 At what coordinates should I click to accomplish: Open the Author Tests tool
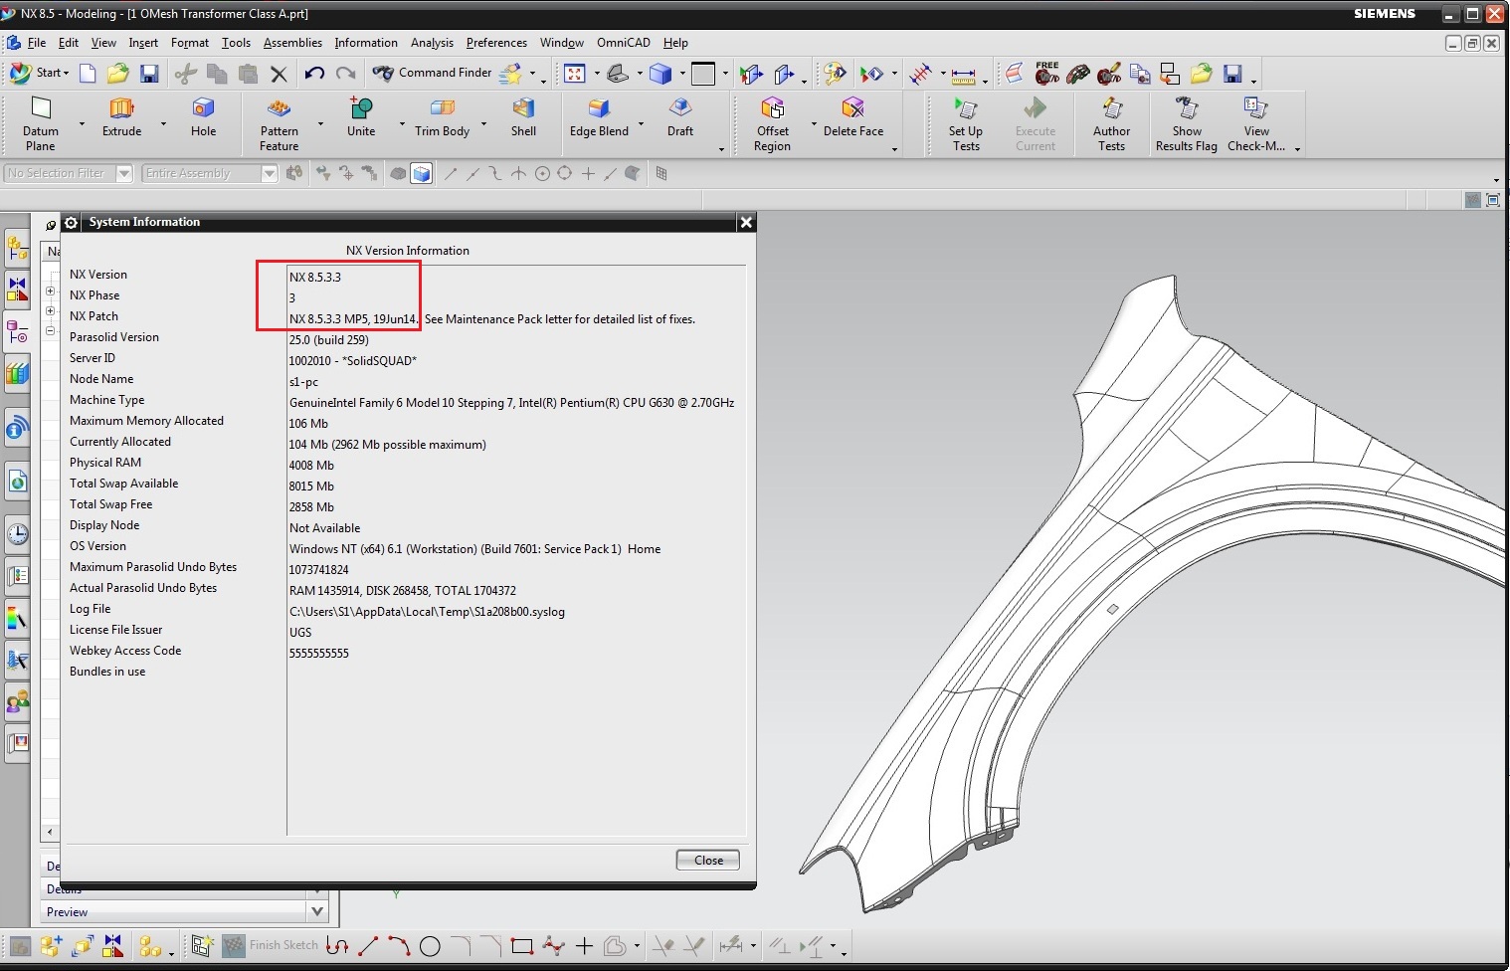[1112, 123]
